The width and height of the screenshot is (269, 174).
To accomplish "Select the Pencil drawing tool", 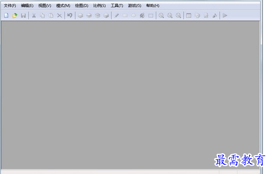I will [117, 15].
